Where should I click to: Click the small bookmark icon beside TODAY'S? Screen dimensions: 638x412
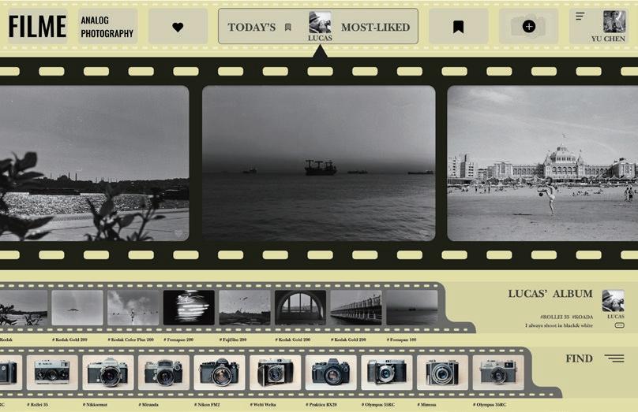point(288,28)
